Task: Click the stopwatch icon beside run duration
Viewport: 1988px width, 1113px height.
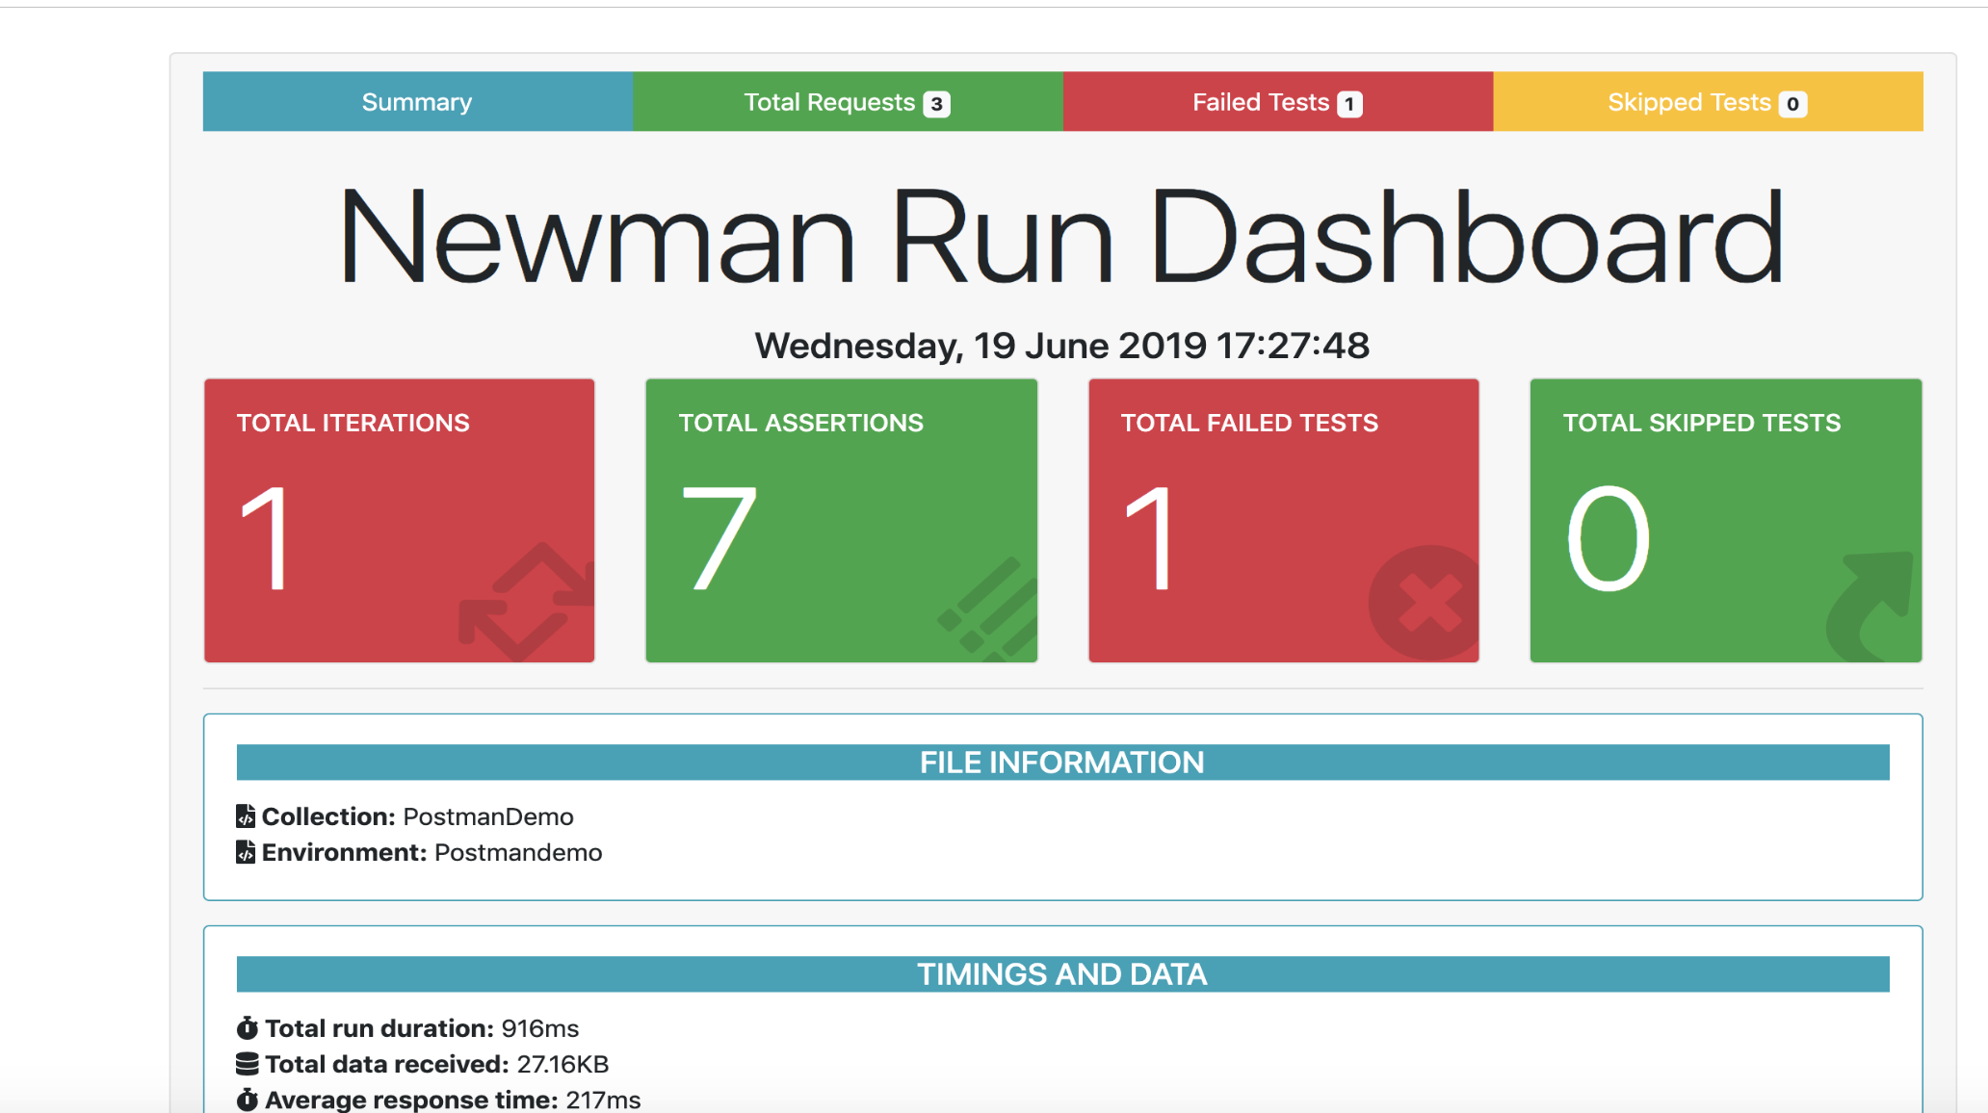Action: [x=247, y=1028]
